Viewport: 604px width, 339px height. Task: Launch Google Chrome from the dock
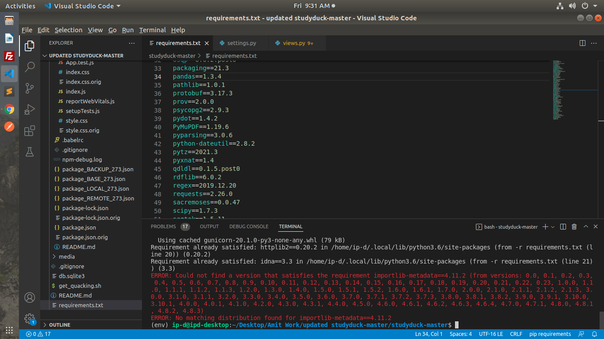click(9, 109)
